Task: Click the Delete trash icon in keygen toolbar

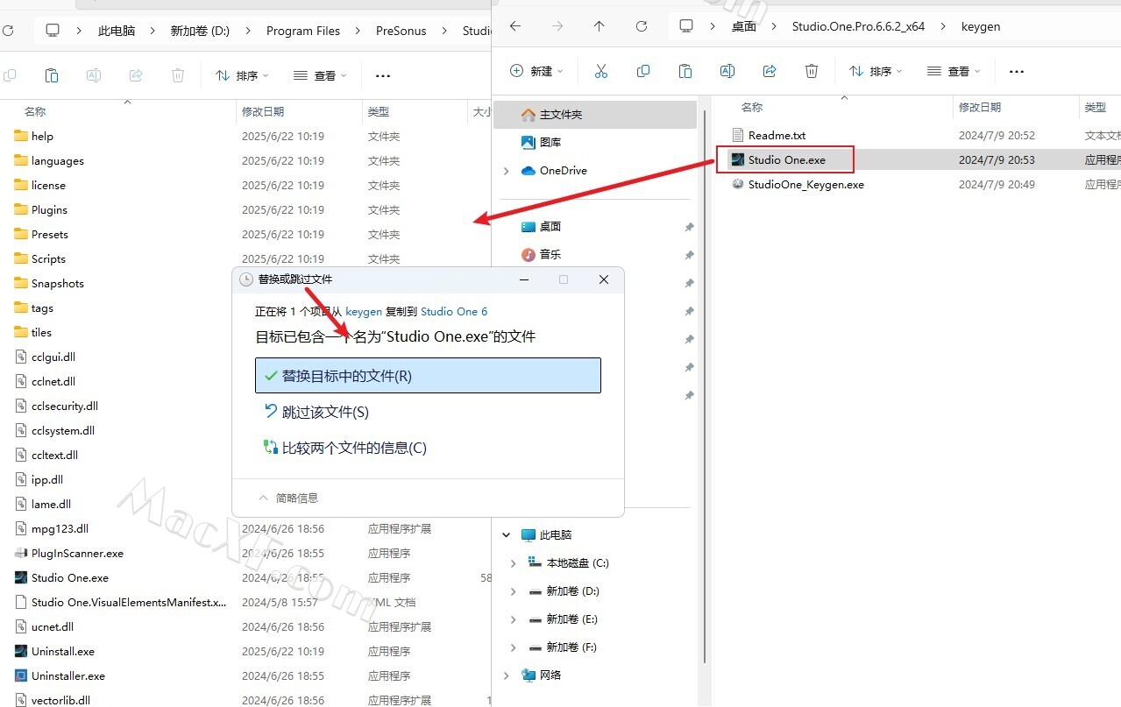Action: 812,71
